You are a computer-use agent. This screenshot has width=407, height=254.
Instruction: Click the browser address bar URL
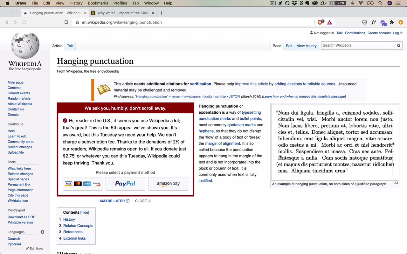click(x=122, y=22)
